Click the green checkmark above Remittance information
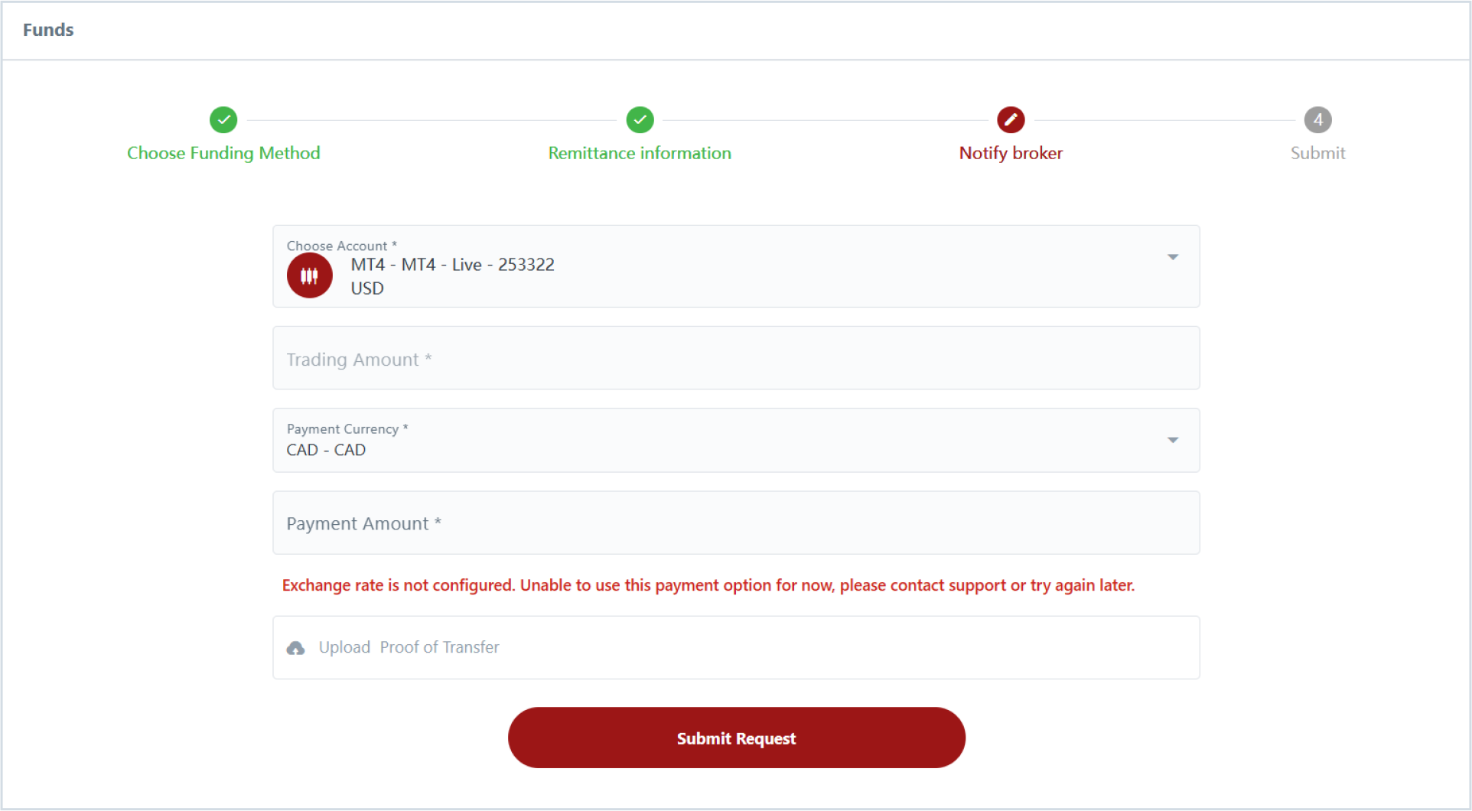Viewport: 1472px width, 811px height. tap(640, 119)
